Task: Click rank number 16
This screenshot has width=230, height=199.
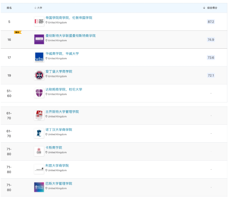Action: (x=9, y=40)
